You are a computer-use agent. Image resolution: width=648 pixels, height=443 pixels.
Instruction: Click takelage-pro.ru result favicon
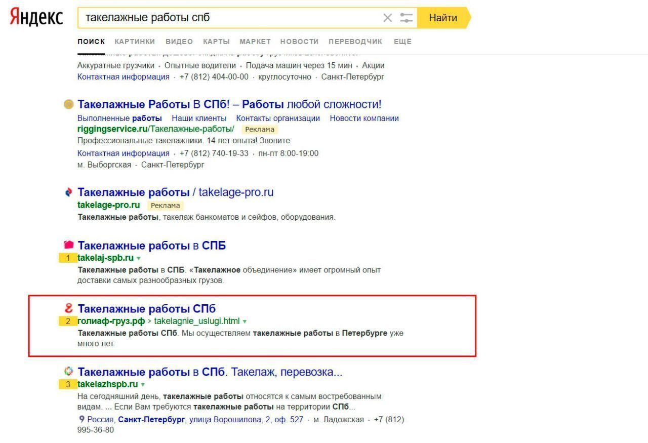point(69,192)
